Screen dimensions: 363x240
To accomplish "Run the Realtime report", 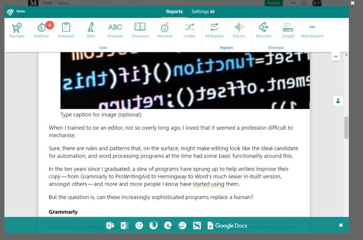I will pos(41,30).
